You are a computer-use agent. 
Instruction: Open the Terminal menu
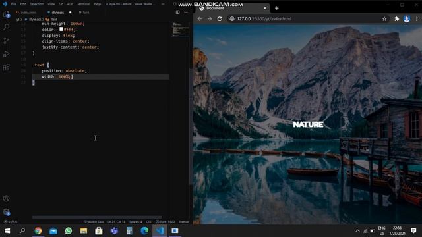point(83,4)
